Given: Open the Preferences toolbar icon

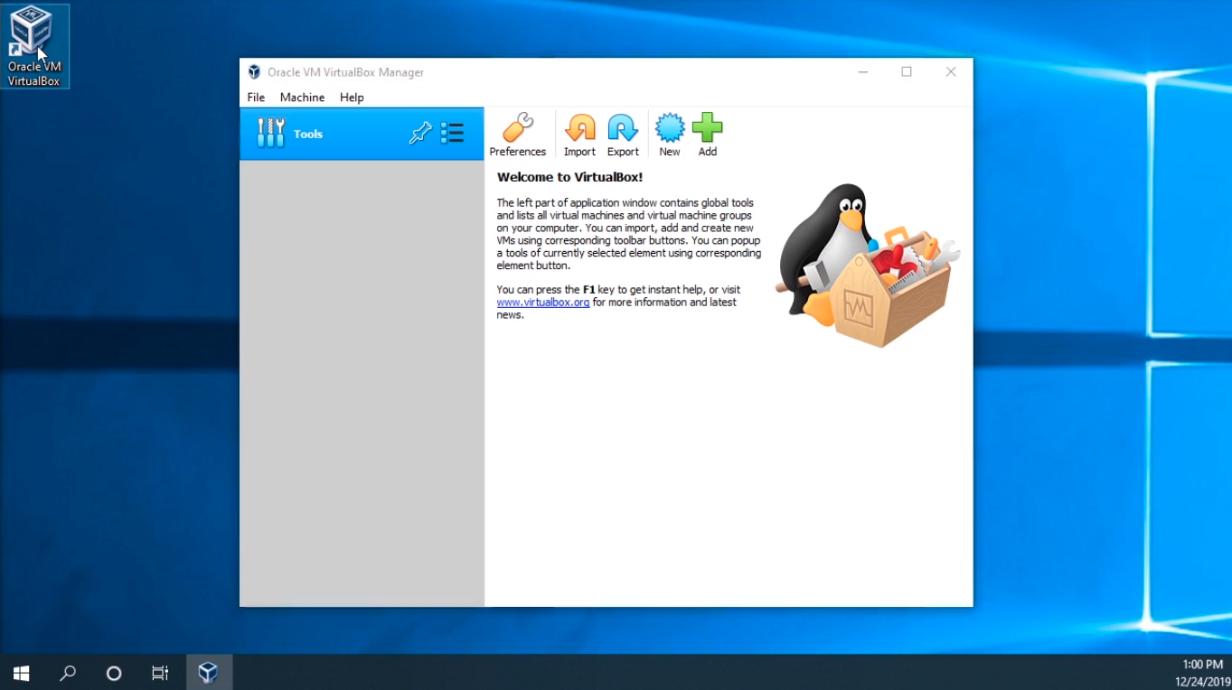Looking at the screenshot, I should tap(517, 135).
